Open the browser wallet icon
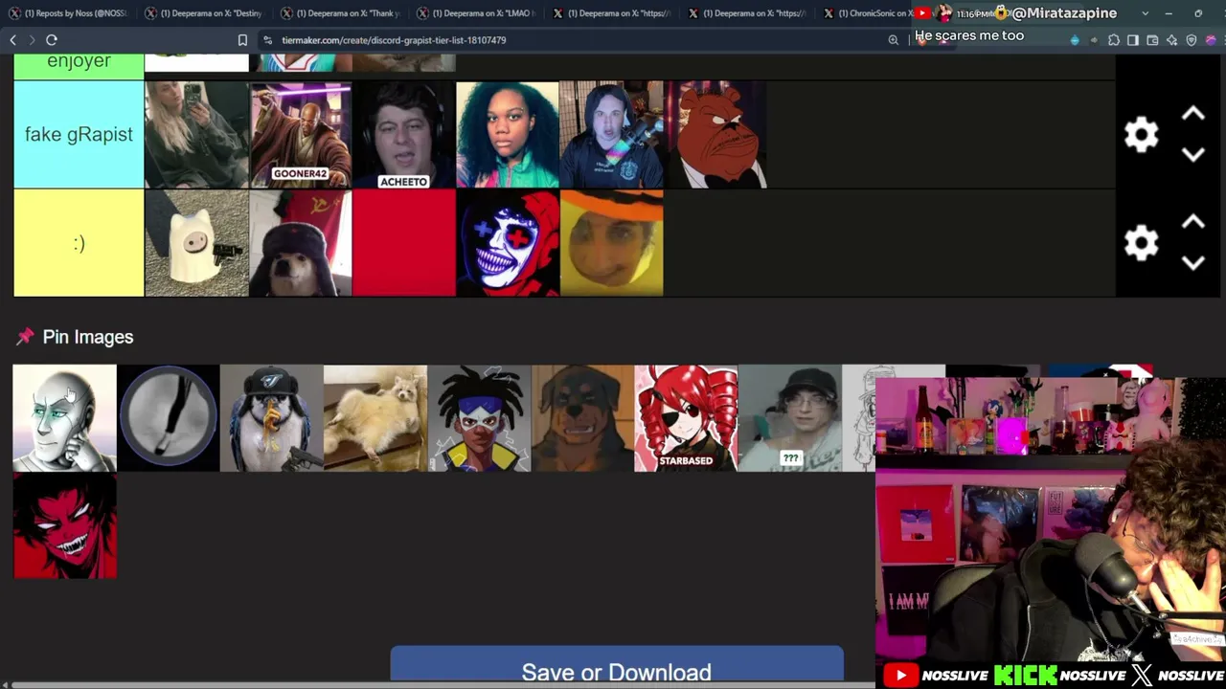This screenshot has width=1226, height=689. click(x=1152, y=40)
